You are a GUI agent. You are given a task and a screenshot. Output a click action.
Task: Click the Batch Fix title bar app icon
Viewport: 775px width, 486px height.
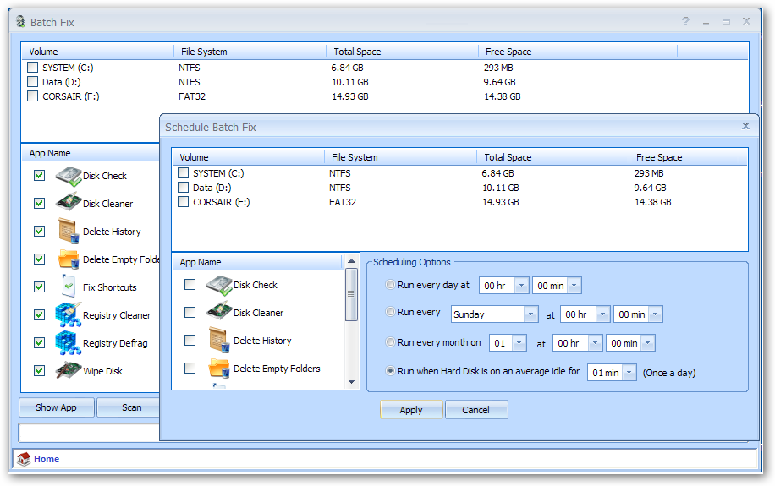(21, 21)
